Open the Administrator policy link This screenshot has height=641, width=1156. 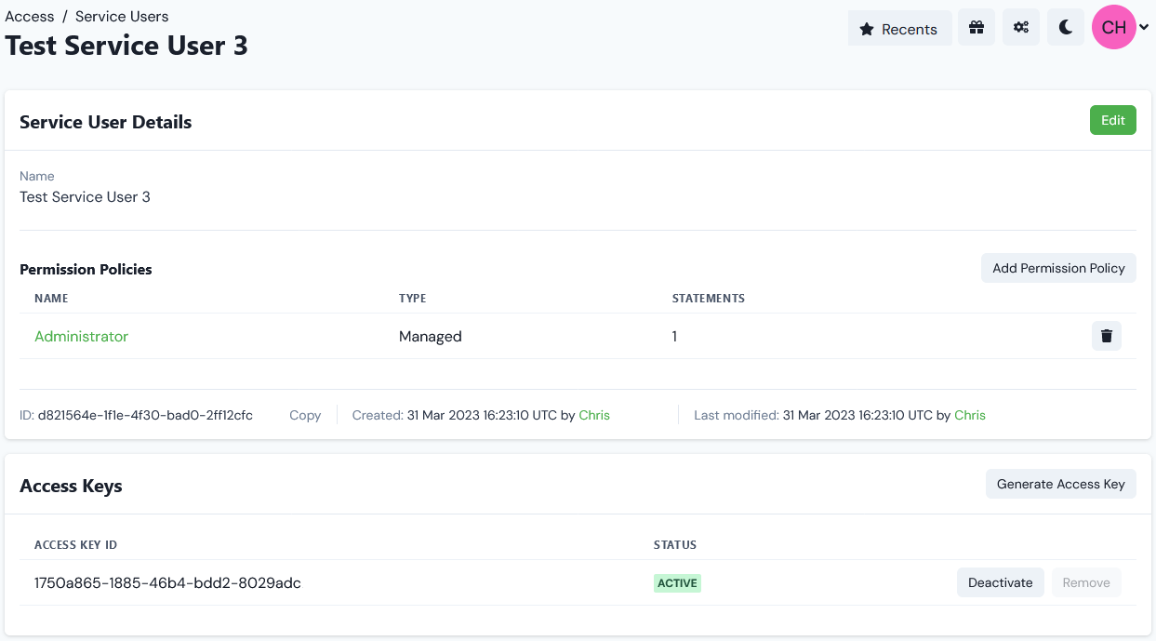pyautogui.click(x=81, y=336)
